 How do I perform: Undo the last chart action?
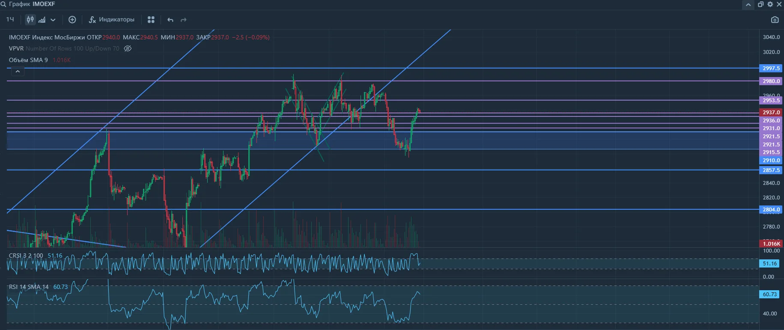(x=170, y=20)
